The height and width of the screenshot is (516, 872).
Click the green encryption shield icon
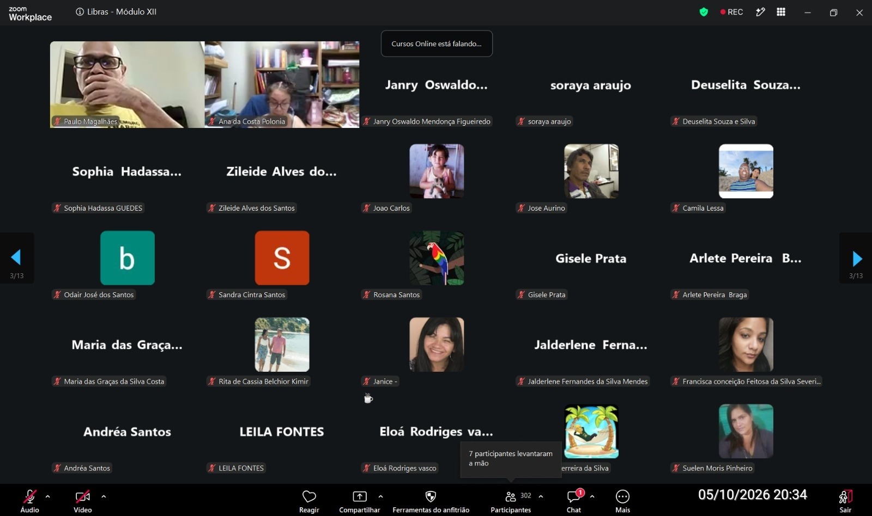pyautogui.click(x=704, y=12)
